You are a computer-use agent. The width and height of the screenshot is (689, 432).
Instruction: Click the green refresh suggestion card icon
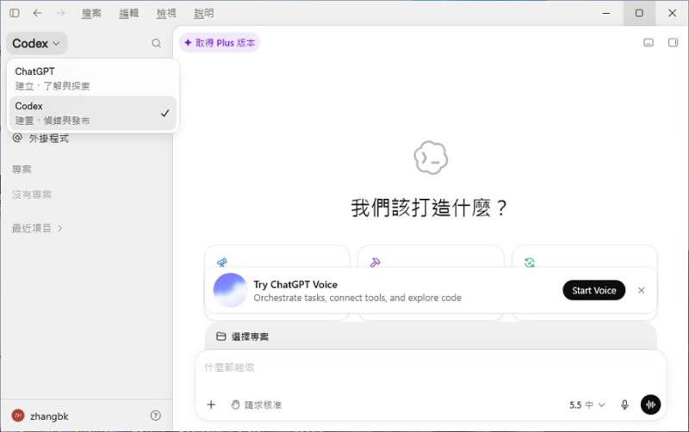tap(530, 262)
